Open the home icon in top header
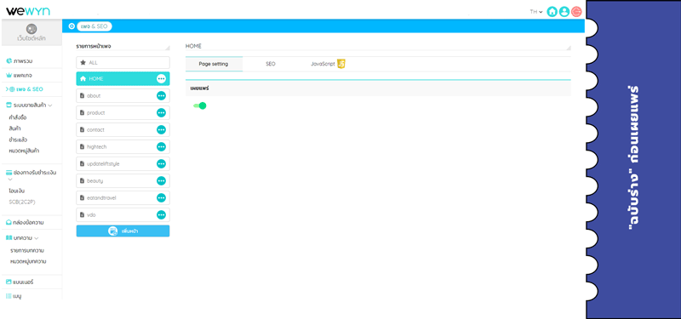The image size is (681, 319). pyautogui.click(x=552, y=12)
